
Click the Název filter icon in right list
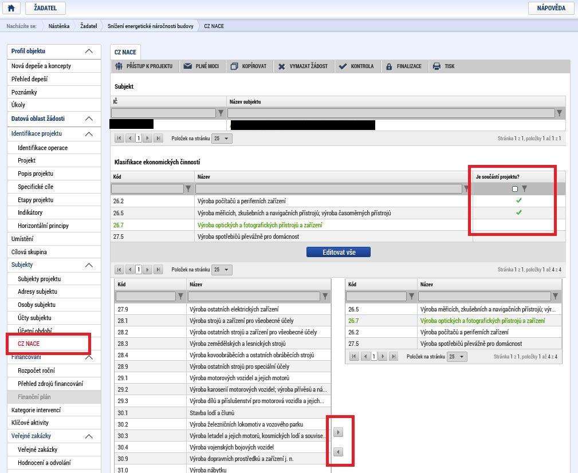pos(556,296)
